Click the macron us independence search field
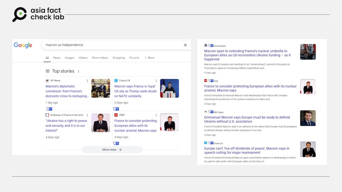Image resolution: width=342 pixels, height=192 pixels. (111, 45)
